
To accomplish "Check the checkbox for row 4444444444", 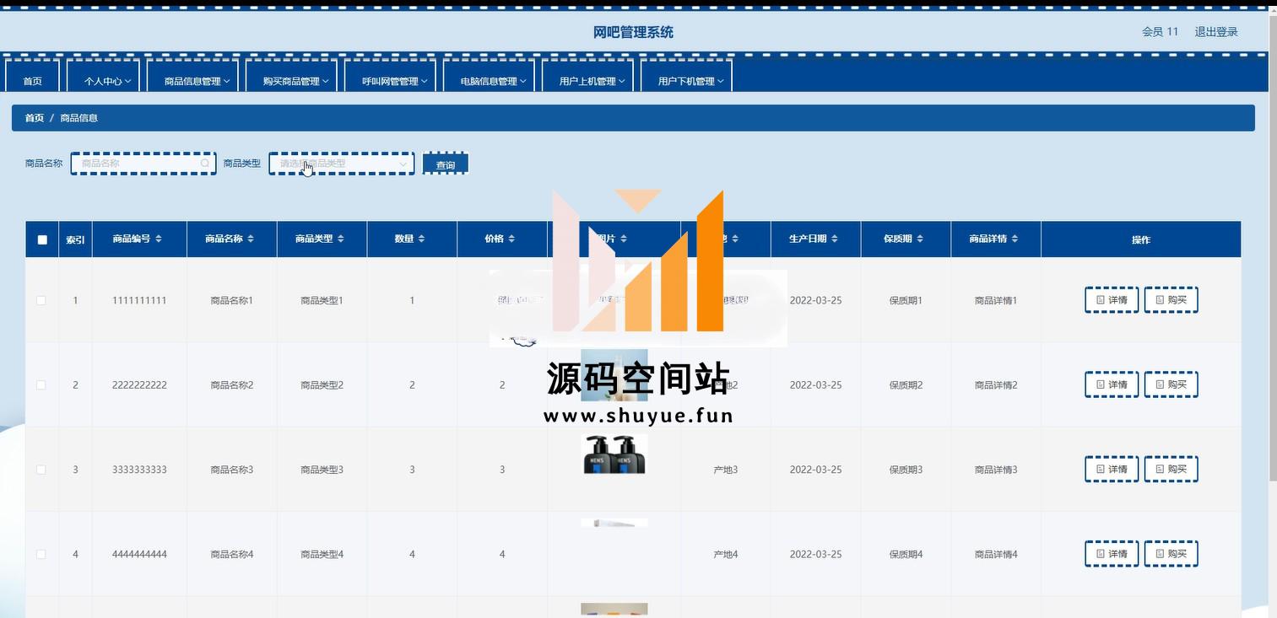I will coord(41,554).
